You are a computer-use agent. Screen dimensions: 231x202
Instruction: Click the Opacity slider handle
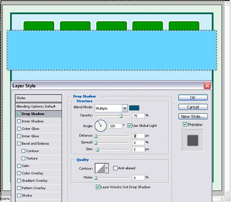click(x=121, y=116)
